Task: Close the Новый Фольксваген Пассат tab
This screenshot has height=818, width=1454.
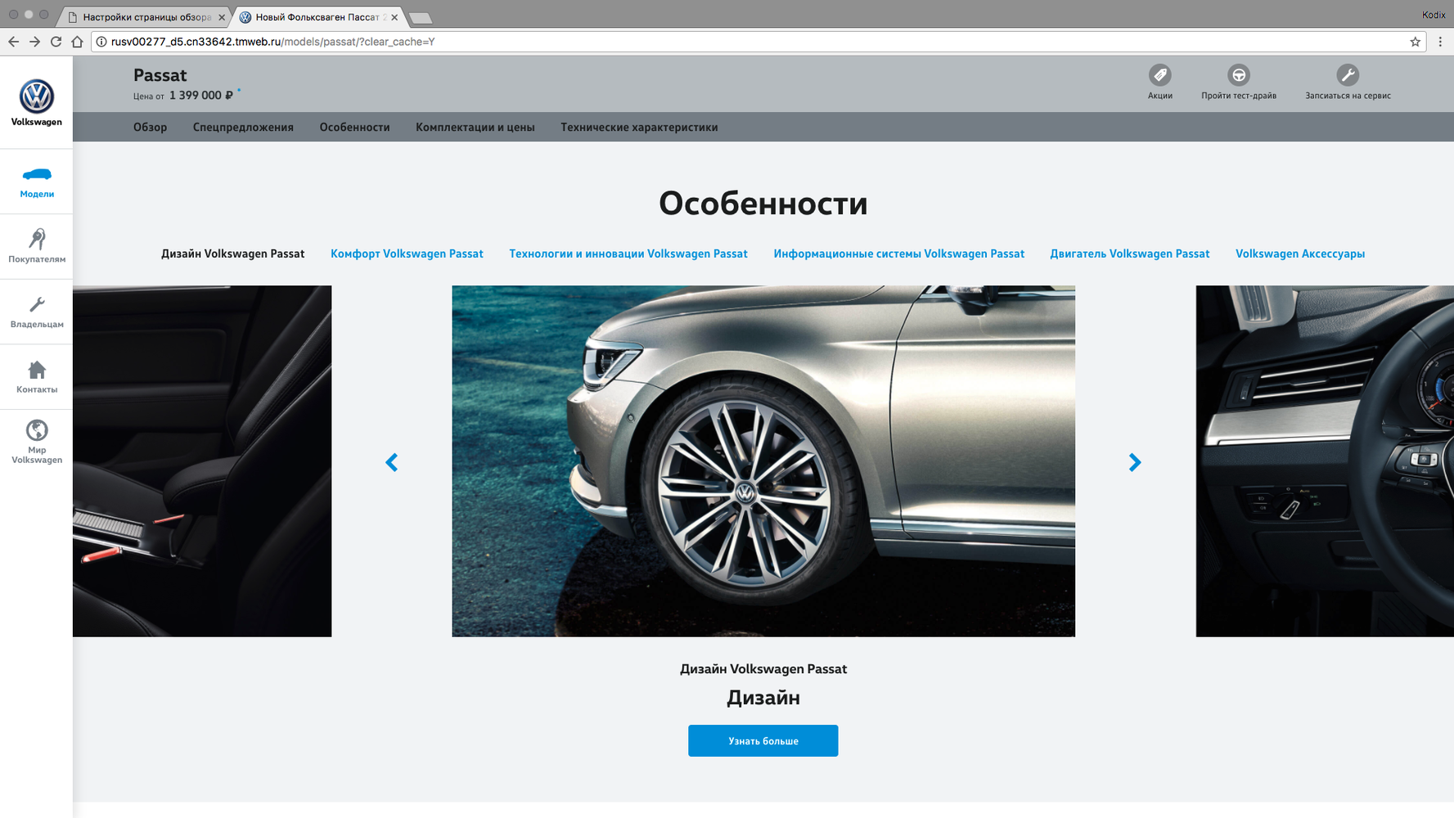Action: [394, 17]
